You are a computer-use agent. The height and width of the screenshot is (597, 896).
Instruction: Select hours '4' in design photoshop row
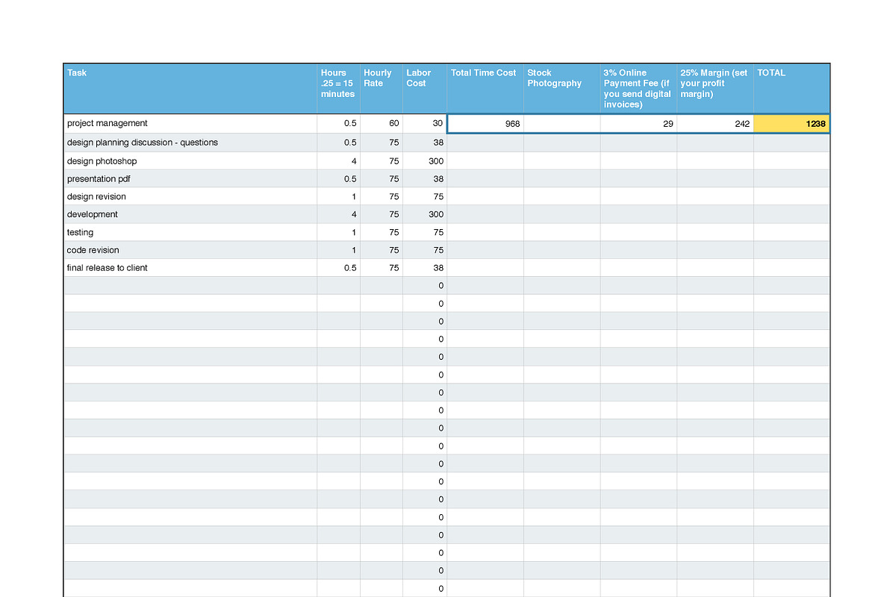click(x=339, y=161)
